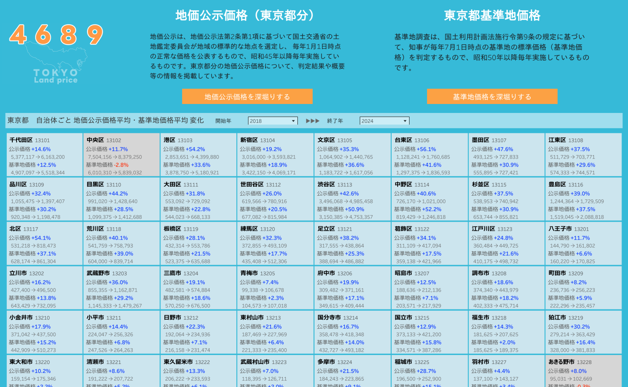Viewport: 628px width, 387px height.
Task: Pick the 武蔵村山市 13223 card
Action: pos(276,371)
